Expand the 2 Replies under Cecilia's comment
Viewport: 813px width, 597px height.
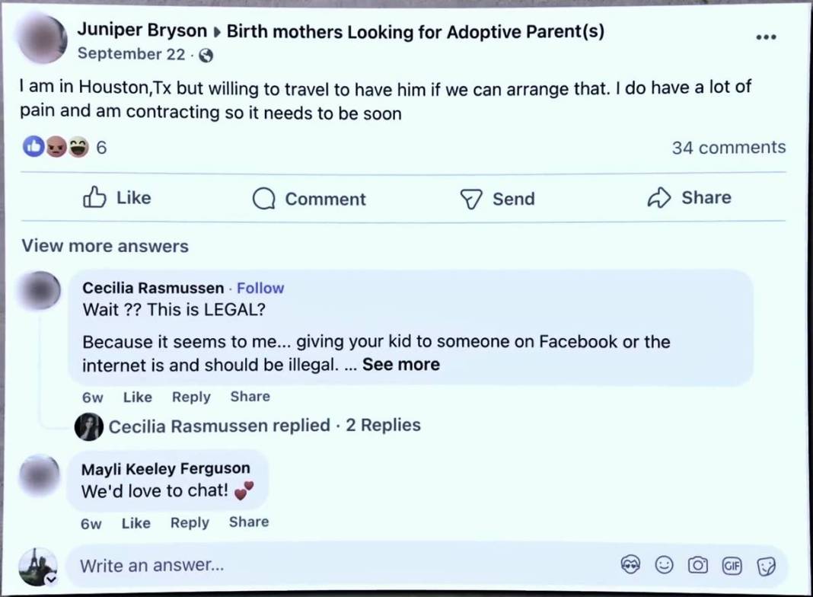[x=384, y=426]
